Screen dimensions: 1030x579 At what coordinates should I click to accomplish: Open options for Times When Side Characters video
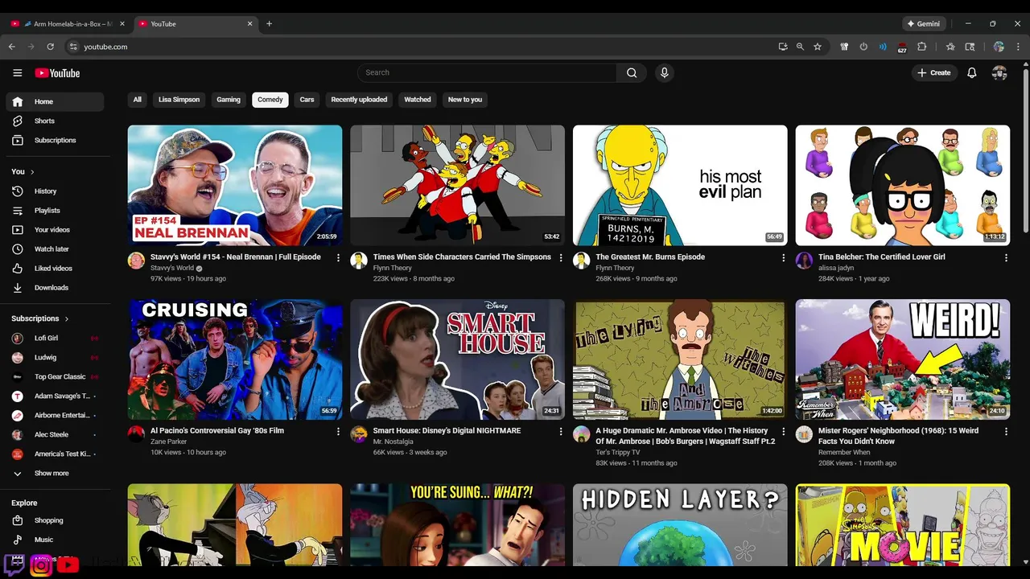(561, 258)
